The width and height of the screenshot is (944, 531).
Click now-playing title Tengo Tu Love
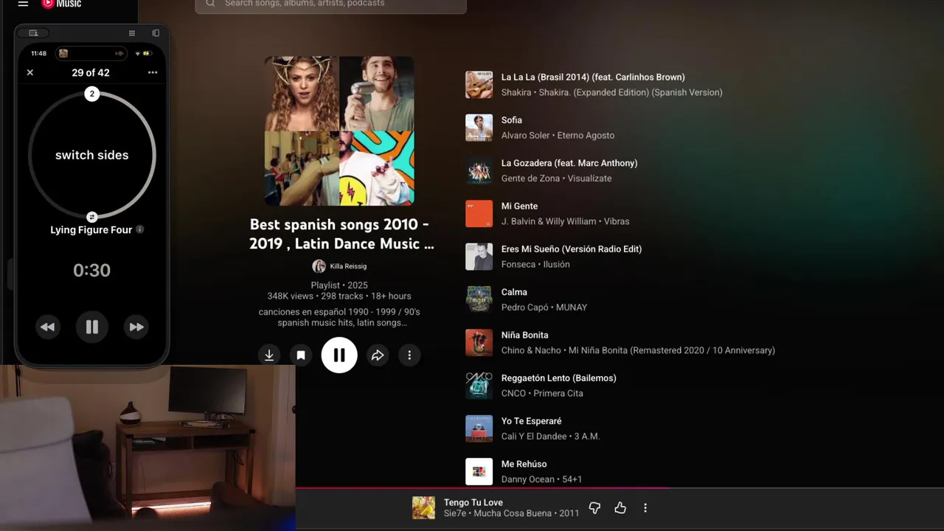(473, 502)
